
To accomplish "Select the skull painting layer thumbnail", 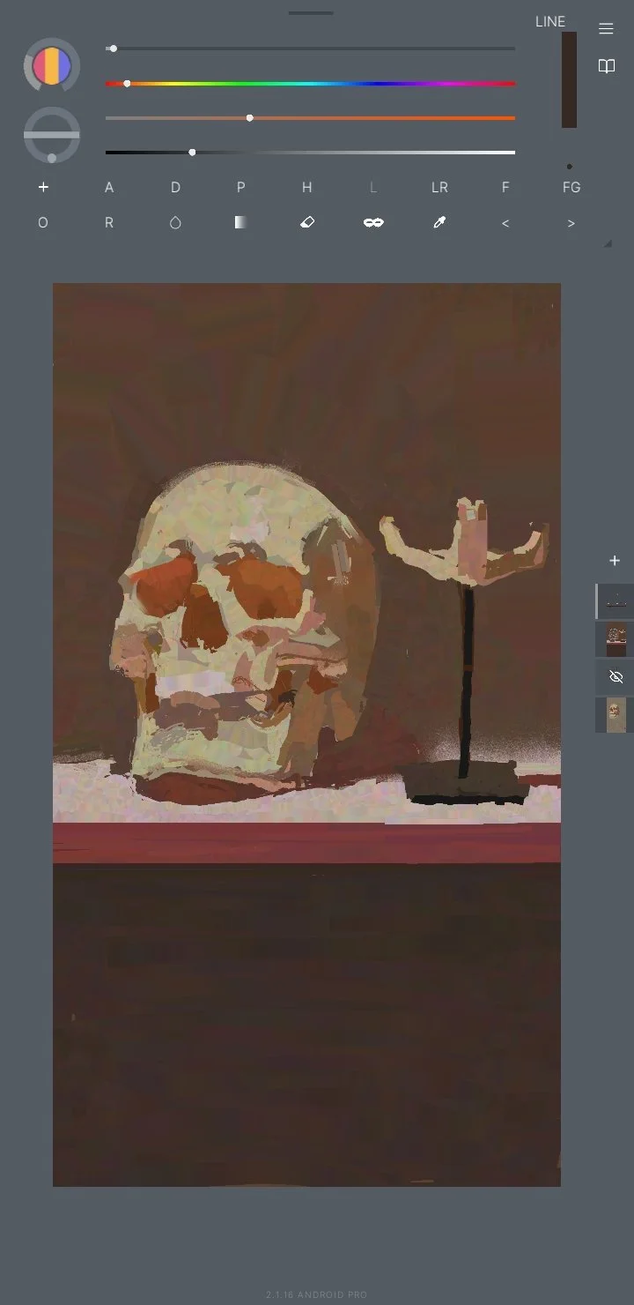I will tap(616, 639).
